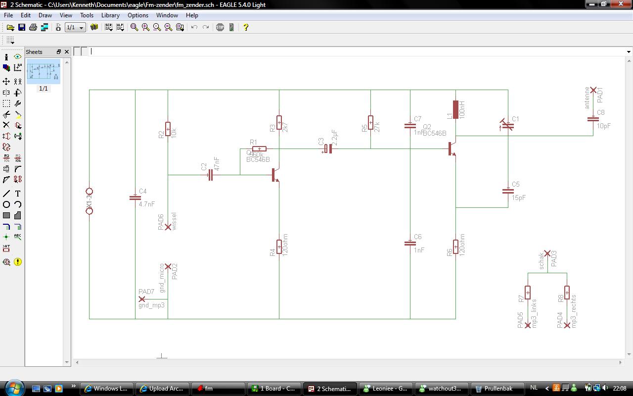Click in the command line input field
This screenshot has width=633, height=396.
pyautogui.click(x=356, y=51)
